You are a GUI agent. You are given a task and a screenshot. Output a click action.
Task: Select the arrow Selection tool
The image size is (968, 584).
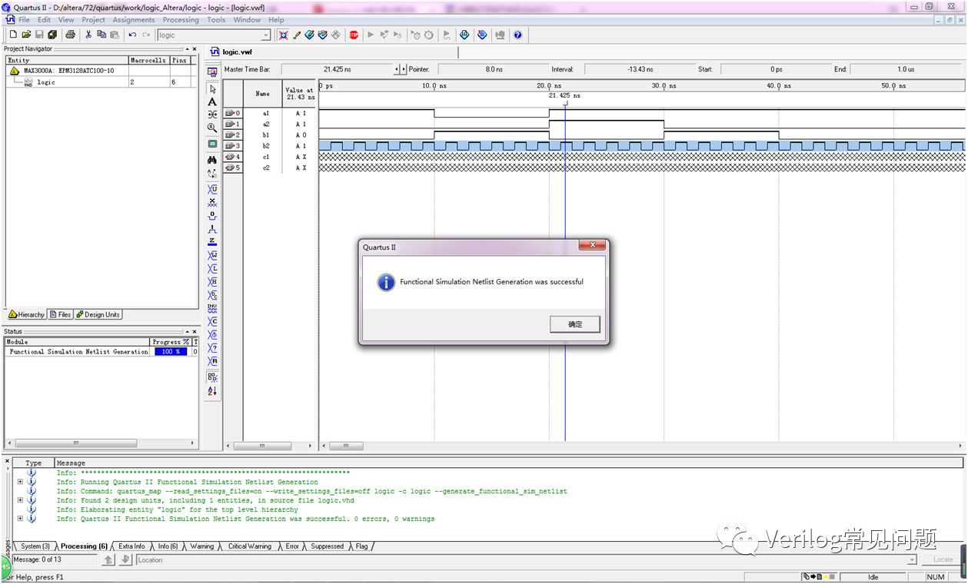(x=212, y=88)
